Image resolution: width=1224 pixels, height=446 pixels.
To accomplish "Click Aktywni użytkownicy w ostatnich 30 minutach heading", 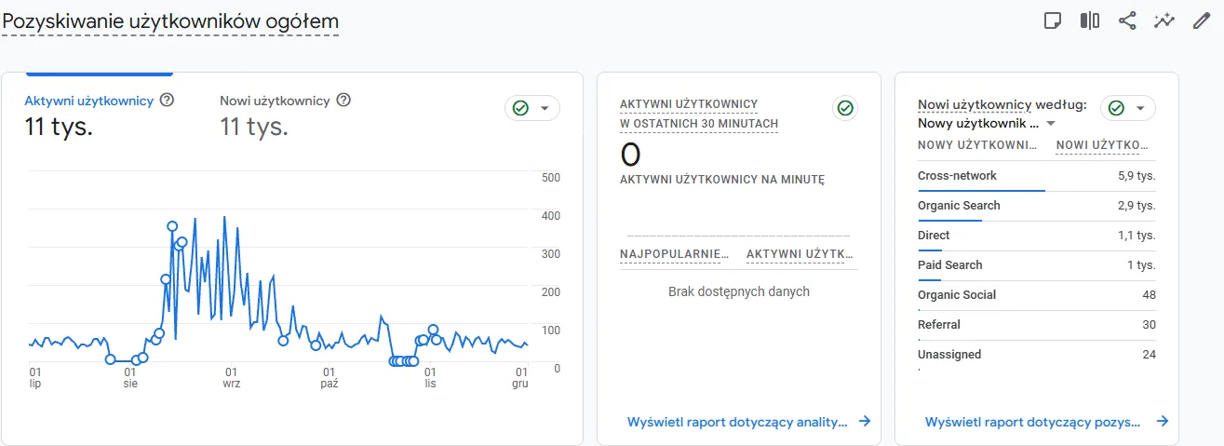I will coord(699,114).
